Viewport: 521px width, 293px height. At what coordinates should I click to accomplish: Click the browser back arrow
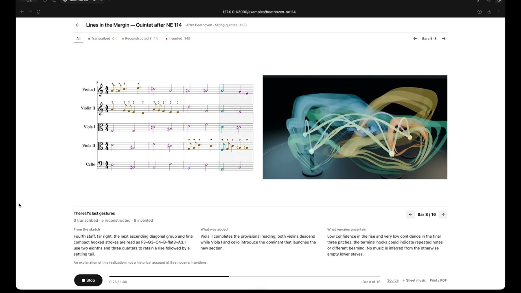coord(22,12)
